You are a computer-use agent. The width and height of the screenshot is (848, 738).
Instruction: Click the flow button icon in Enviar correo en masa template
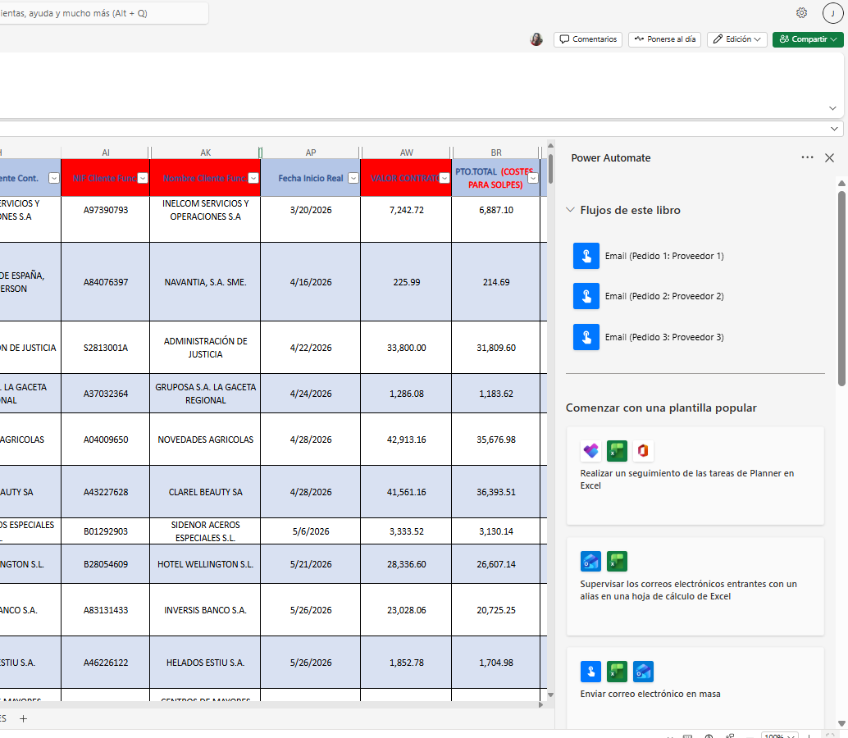(x=590, y=672)
